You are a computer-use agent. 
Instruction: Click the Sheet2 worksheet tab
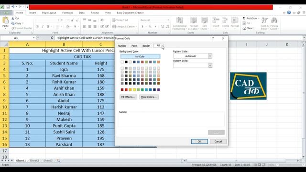[x=34, y=161]
